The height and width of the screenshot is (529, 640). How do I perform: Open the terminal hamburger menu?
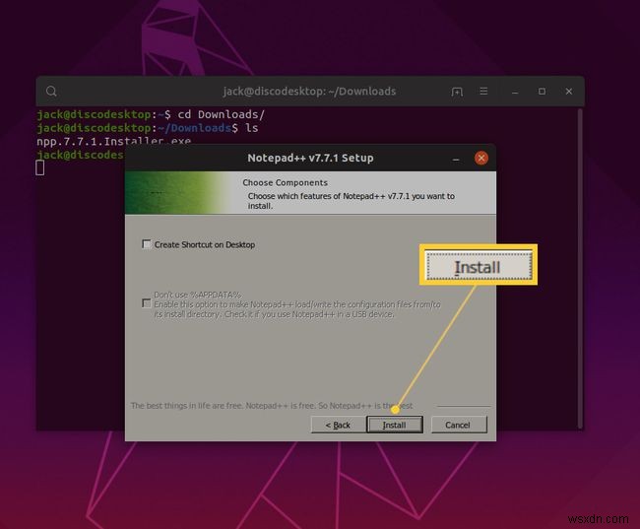pyautogui.click(x=483, y=91)
